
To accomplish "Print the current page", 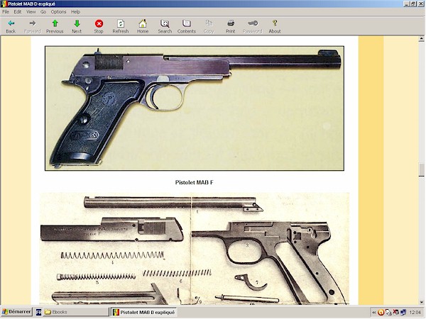I will 230,27.
